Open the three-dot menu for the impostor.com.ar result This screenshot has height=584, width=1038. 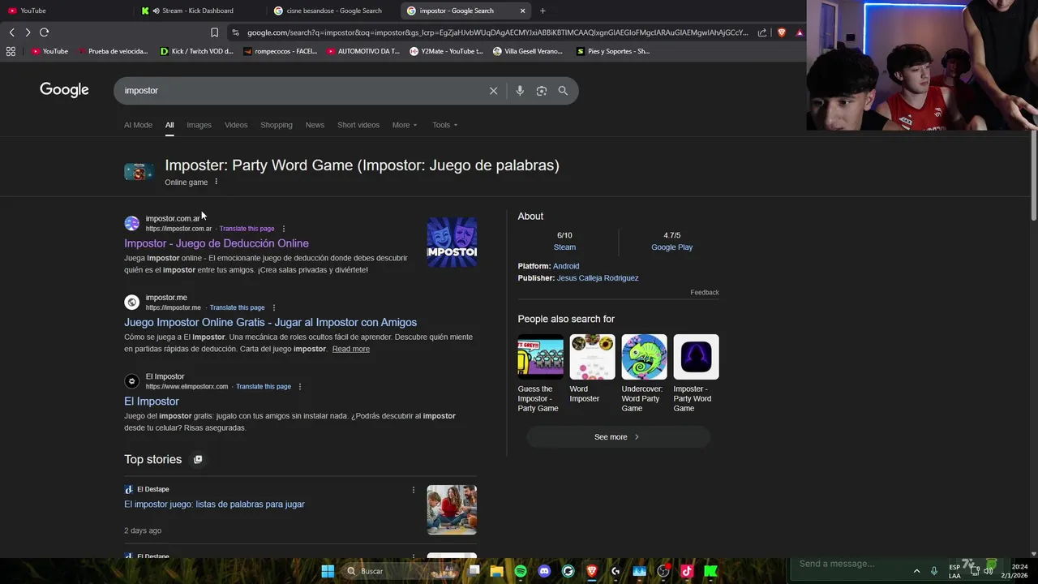[283, 229]
